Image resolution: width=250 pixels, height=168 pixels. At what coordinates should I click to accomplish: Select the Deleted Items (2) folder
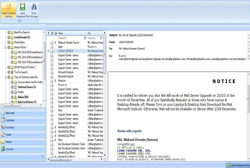27,87
